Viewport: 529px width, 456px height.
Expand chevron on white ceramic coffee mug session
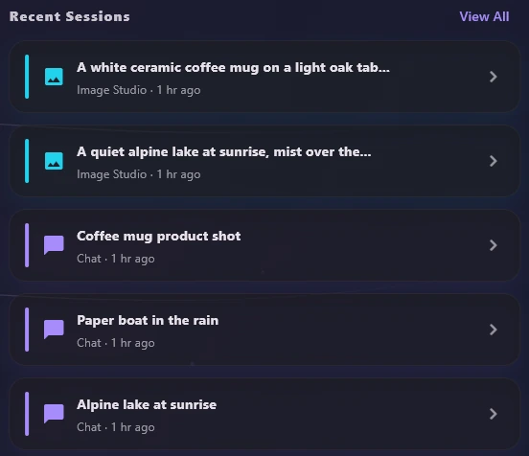pos(494,77)
